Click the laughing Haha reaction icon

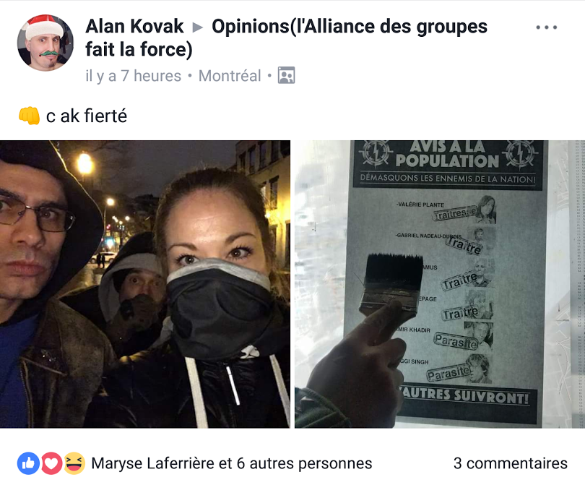pos(74,463)
